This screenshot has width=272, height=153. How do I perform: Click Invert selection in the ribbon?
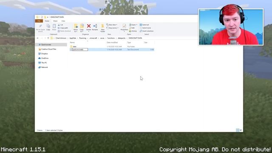coord(147,31)
